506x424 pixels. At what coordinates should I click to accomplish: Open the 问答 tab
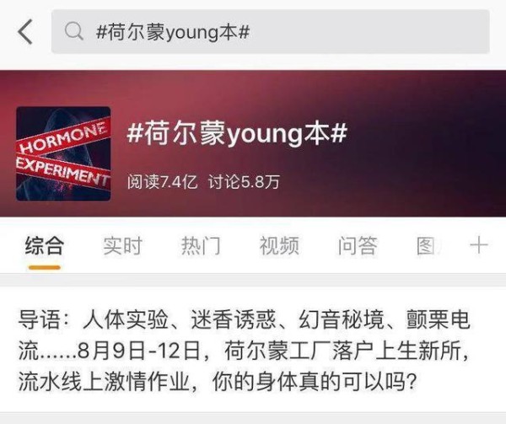tap(358, 245)
